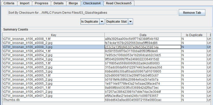
Task: Expand the Duplicate Stat dropdown arrow
Action: (x=131, y=22)
